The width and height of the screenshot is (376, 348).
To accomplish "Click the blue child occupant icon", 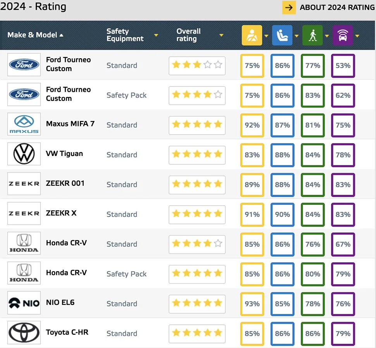I will point(282,35).
